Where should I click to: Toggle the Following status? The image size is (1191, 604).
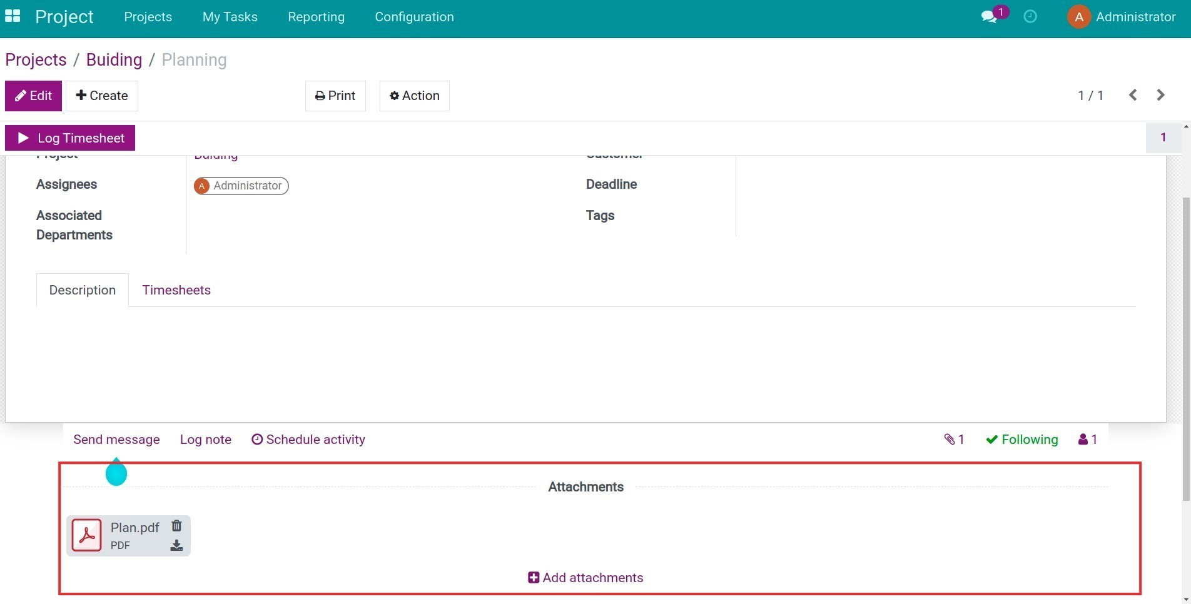pyautogui.click(x=1022, y=440)
